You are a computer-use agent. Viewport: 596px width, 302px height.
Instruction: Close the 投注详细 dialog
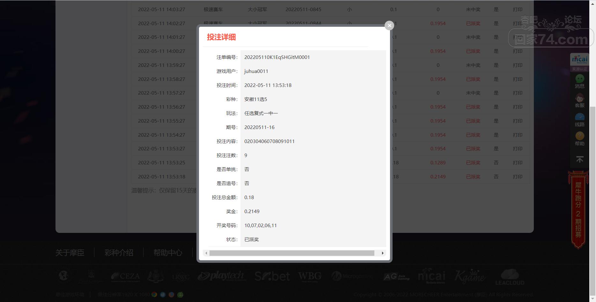tap(389, 25)
